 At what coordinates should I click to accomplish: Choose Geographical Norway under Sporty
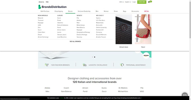83,32
